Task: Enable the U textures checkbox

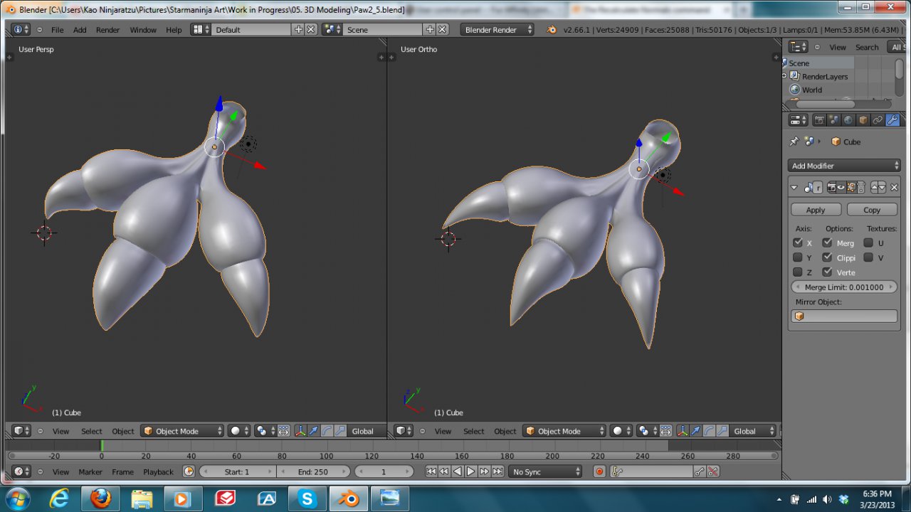Action: (x=868, y=242)
